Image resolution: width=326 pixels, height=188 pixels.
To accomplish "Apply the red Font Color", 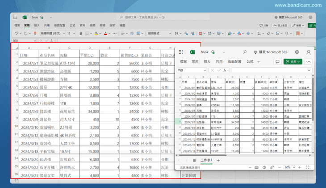I will click(105, 34).
